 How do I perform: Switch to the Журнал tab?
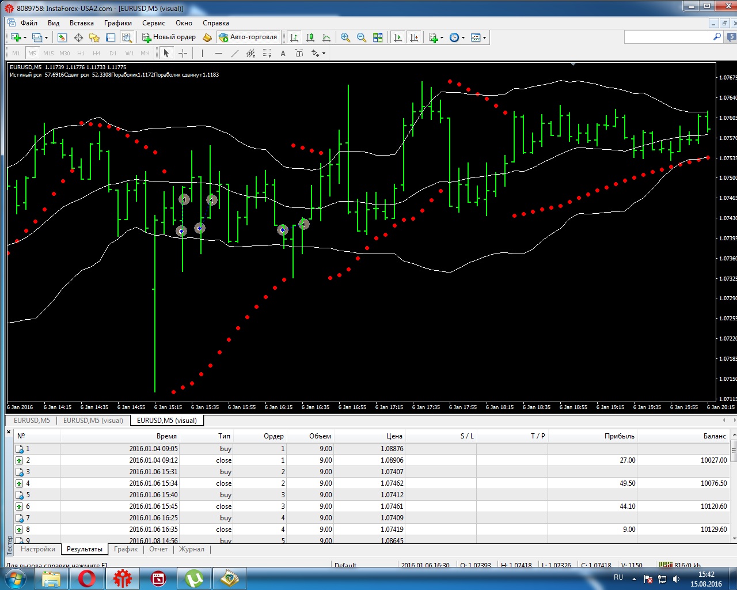[191, 549]
